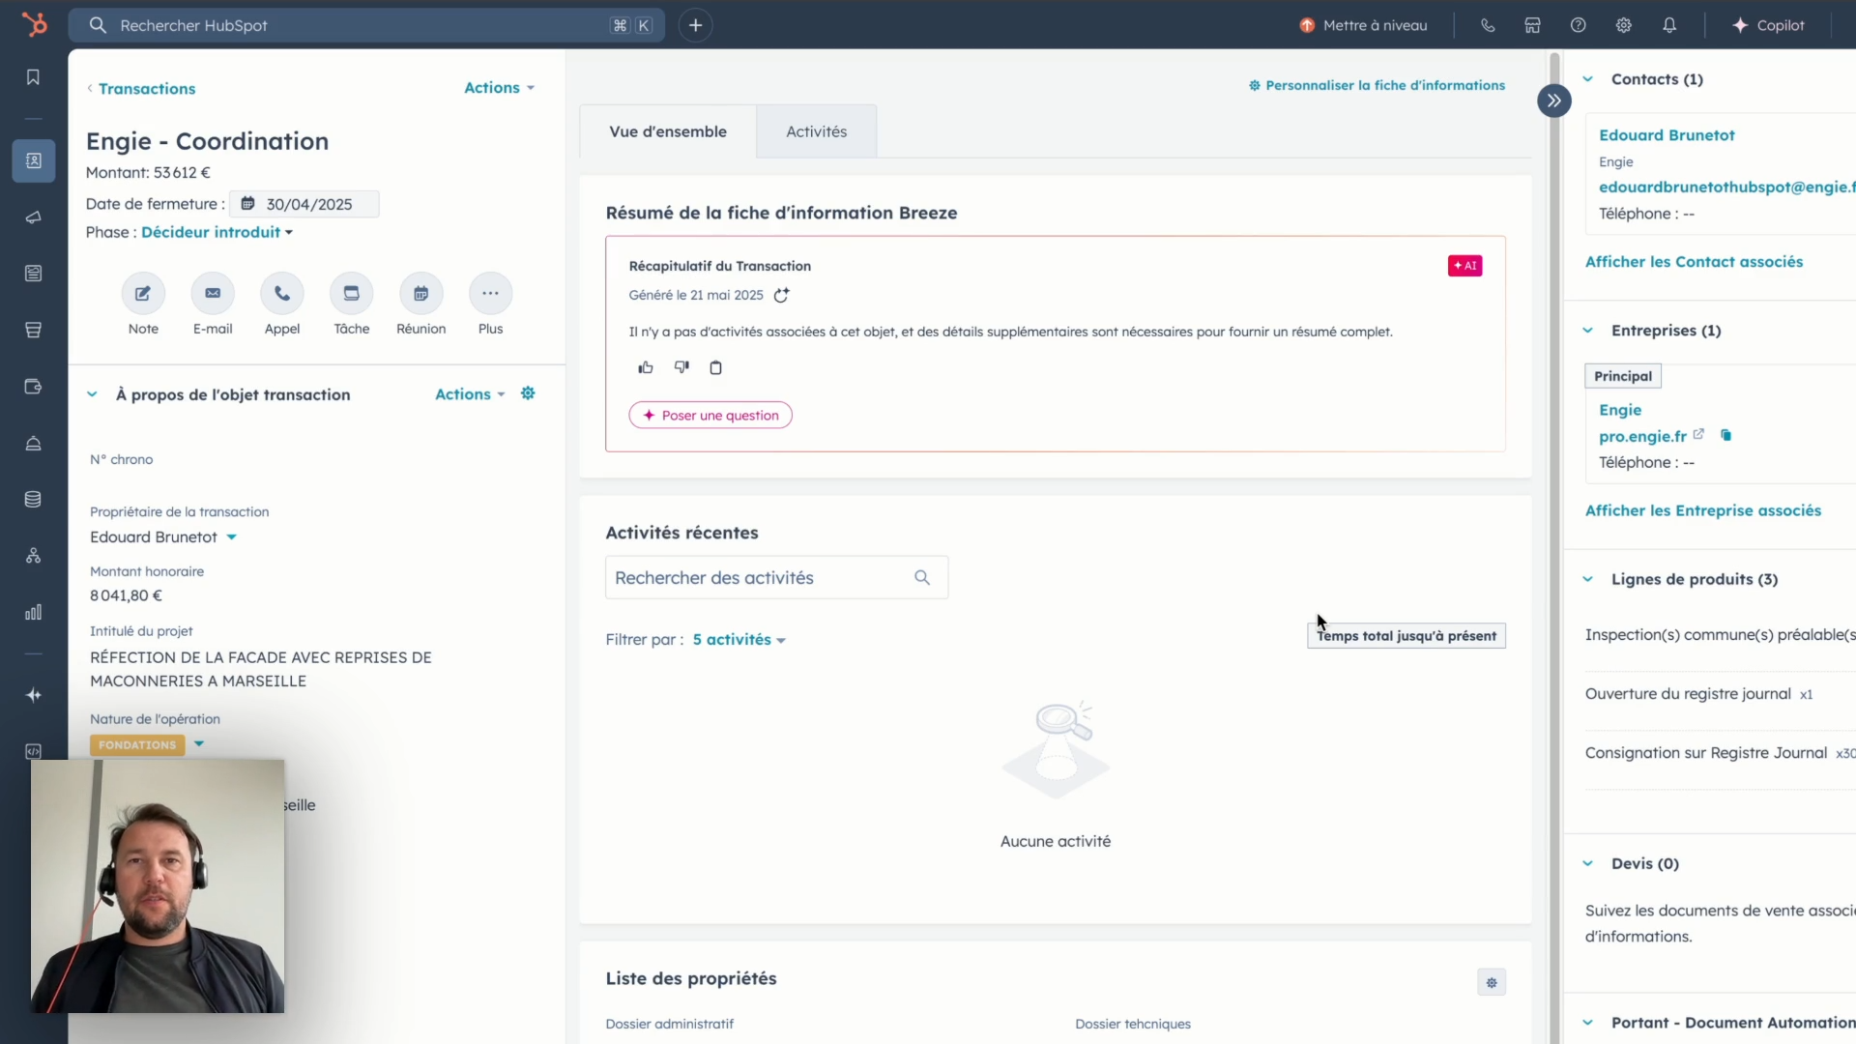The height and width of the screenshot is (1044, 1856).
Task: Click the Note action icon
Action: coord(143,294)
